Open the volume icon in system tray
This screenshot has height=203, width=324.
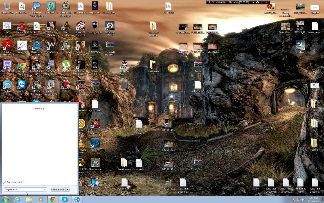pyautogui.click(x=303, y=200)
